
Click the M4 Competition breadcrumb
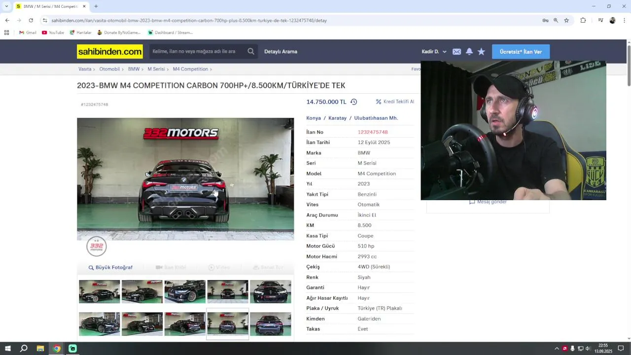click(x=190, y=69)
